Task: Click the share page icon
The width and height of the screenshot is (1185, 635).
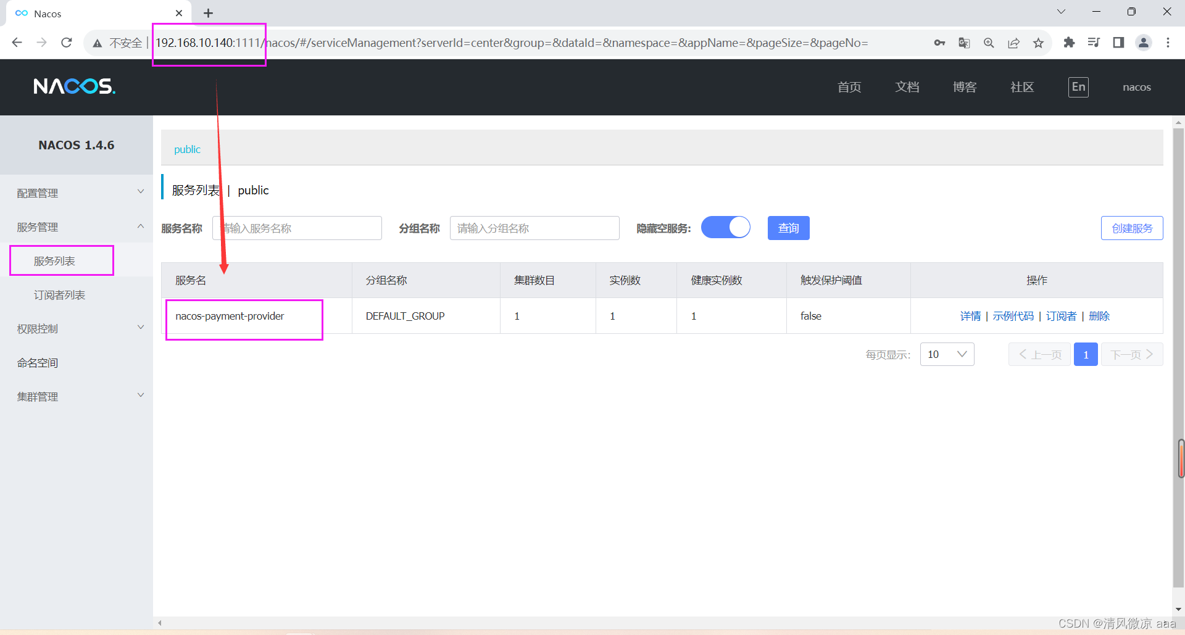Action: pyautogui.click(x=1013, y=43)
